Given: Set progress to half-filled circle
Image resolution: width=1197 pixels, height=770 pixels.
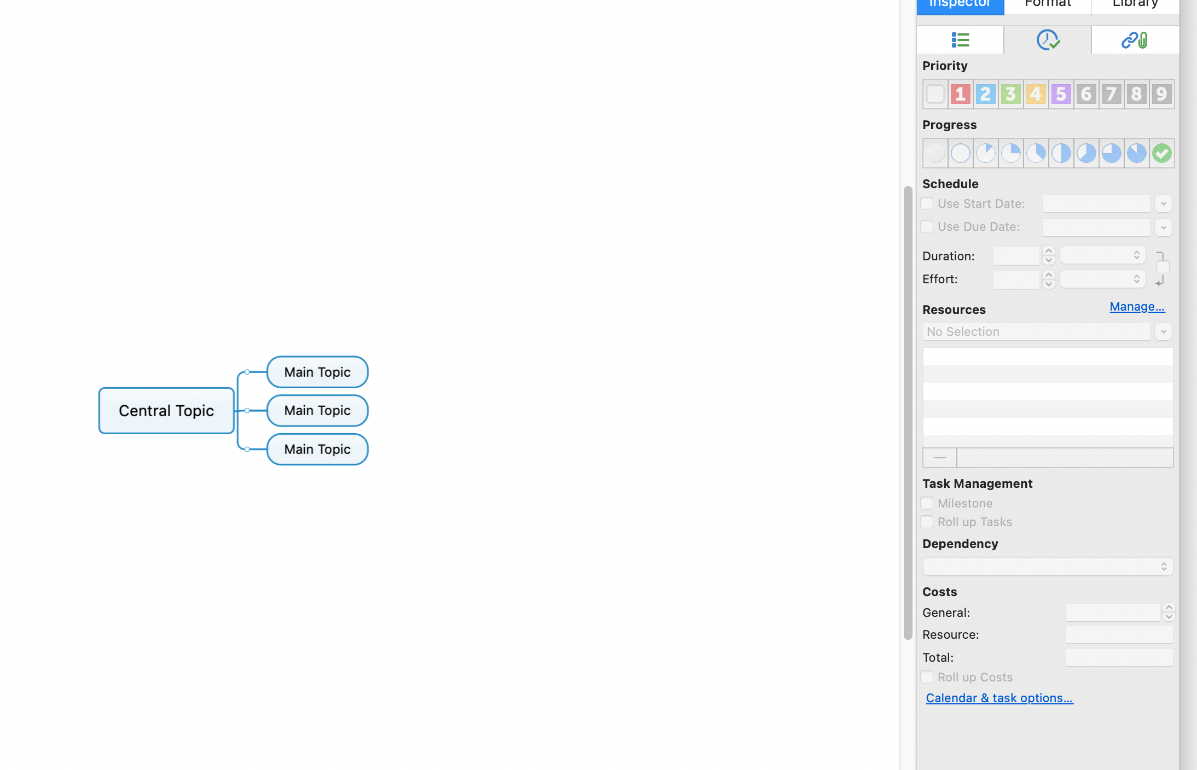Looking at the screenshot, I should pyautogui.click(x=1061, y=153).
